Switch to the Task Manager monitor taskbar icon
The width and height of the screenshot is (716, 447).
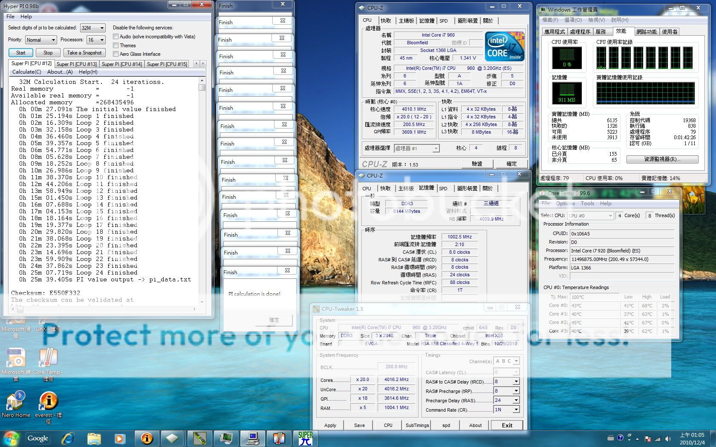(x=225, y=438)
